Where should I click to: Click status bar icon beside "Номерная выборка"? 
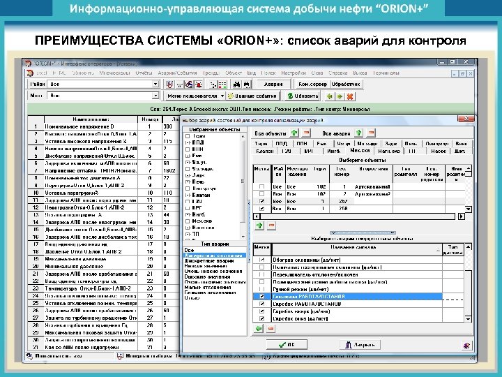(120, 356)
